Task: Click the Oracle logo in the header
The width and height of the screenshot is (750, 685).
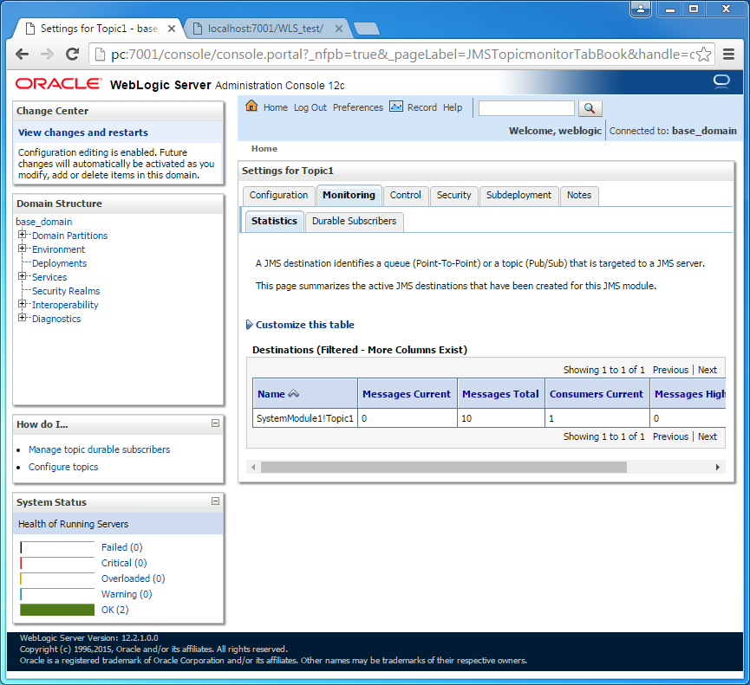Action: (x=58, y=84)
